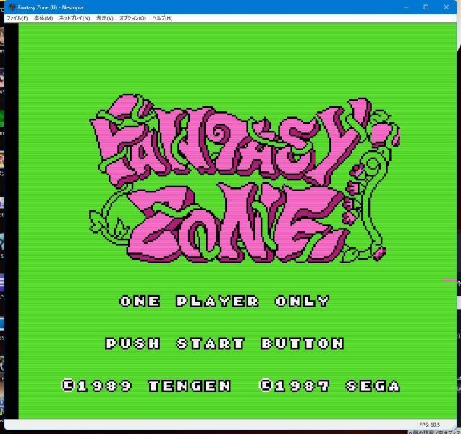Open the ネットプレイ(N) menu
Image resolution: width=461 pixels, height=434 pixels.
pos(75,18)
